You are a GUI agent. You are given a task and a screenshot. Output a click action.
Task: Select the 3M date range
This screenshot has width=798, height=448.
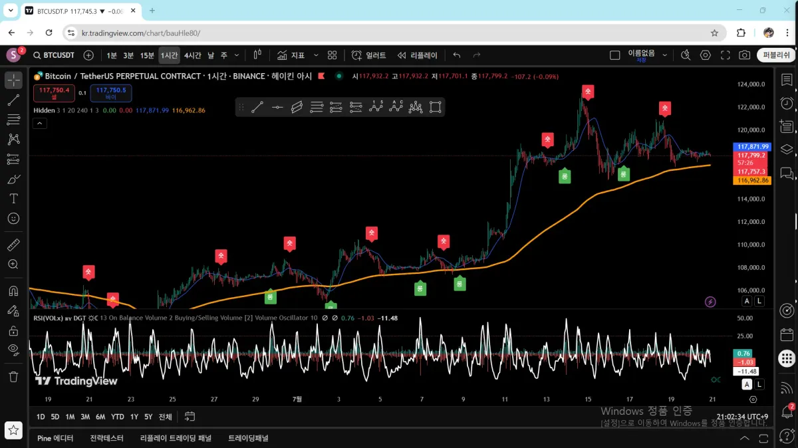(85, 417)
